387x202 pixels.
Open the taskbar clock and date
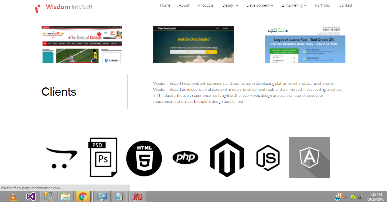[376, 197]
